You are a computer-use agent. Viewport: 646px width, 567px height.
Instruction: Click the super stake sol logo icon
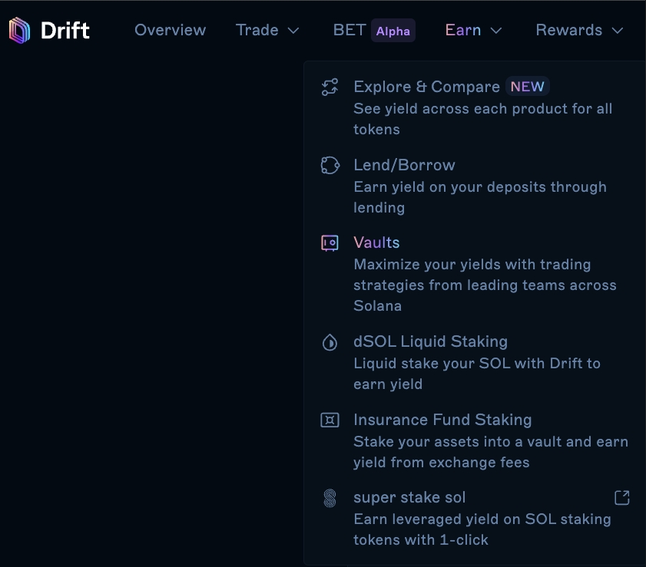pyautogui.click(x=330, y=499)
